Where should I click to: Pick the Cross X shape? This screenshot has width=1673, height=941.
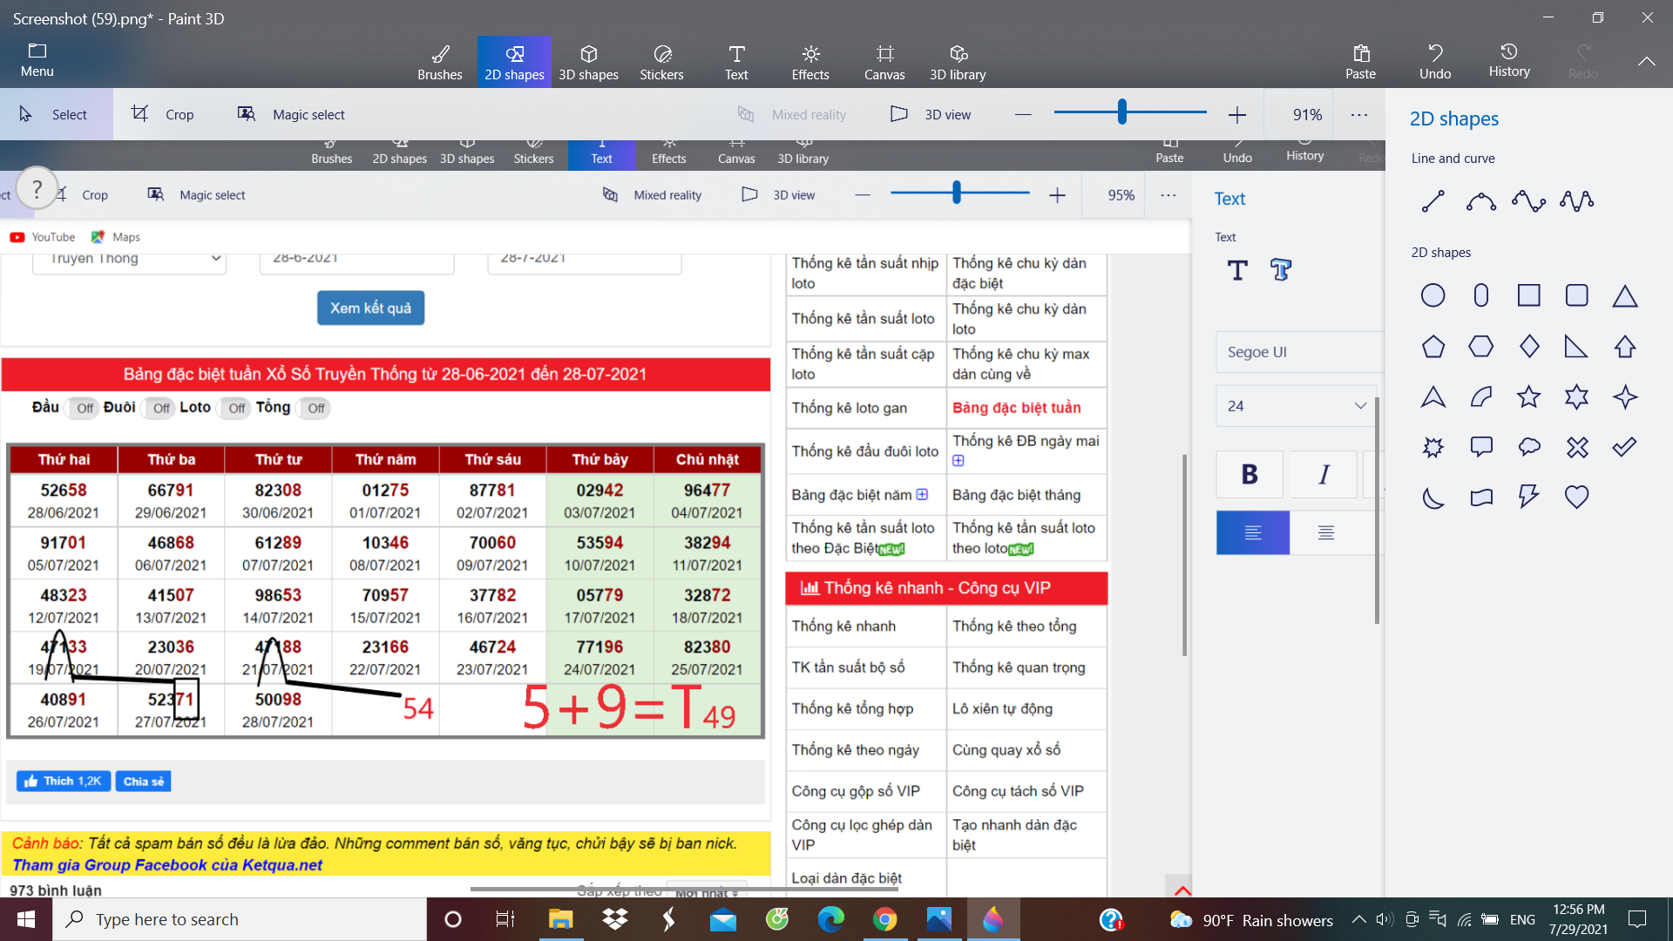point(1577,448)
